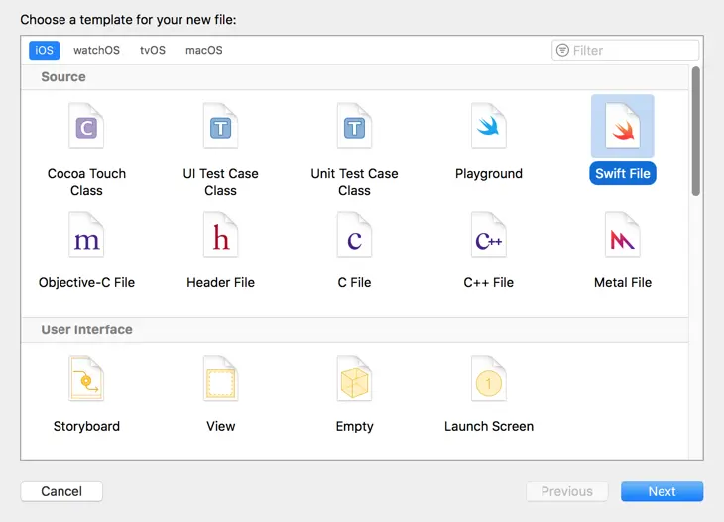The height and width of the screenshot is (522, 724).
Task: Select the Header File template icon
Action: click(x=220, y=238)
